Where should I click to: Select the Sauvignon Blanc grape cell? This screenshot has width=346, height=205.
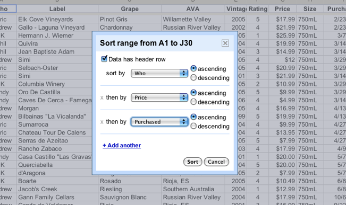click(130, 197)
